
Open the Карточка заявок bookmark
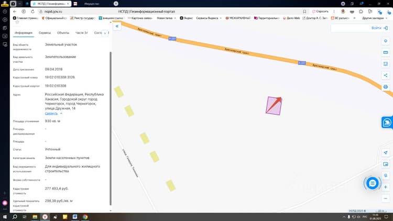[140, 18]
